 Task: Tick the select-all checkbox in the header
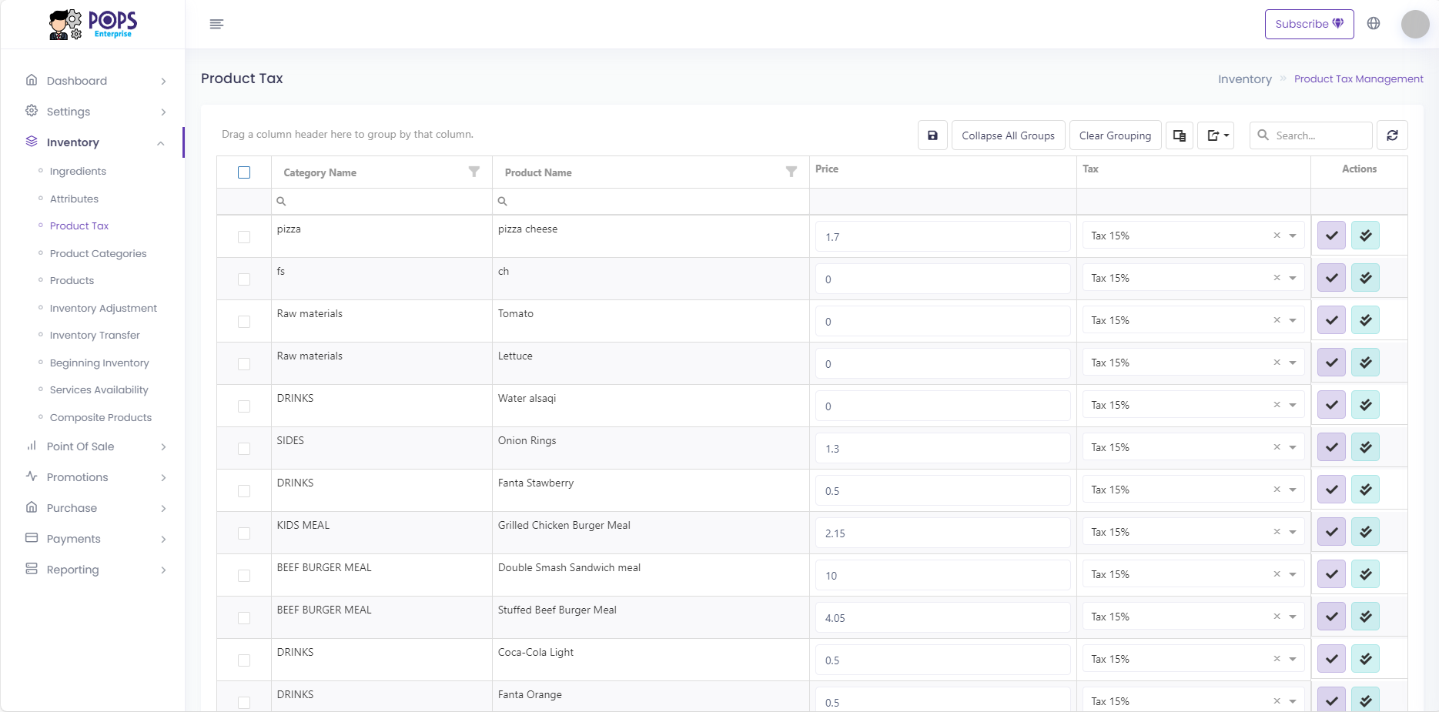coord(244,172)
